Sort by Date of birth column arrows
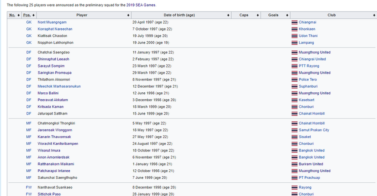 228,15
